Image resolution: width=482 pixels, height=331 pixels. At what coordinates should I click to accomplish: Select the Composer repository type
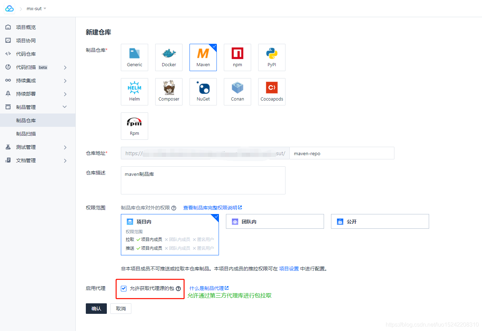click(x=169, y=92)
